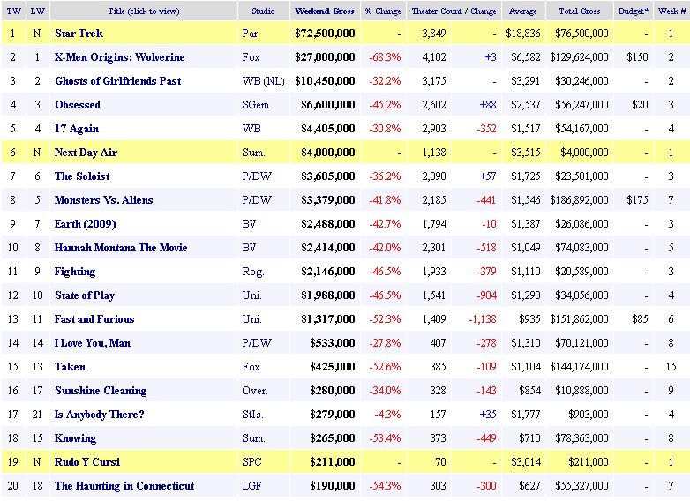690x501 pixels.
Task: Open the Star Trek movie link
Action: pos(79,34)
